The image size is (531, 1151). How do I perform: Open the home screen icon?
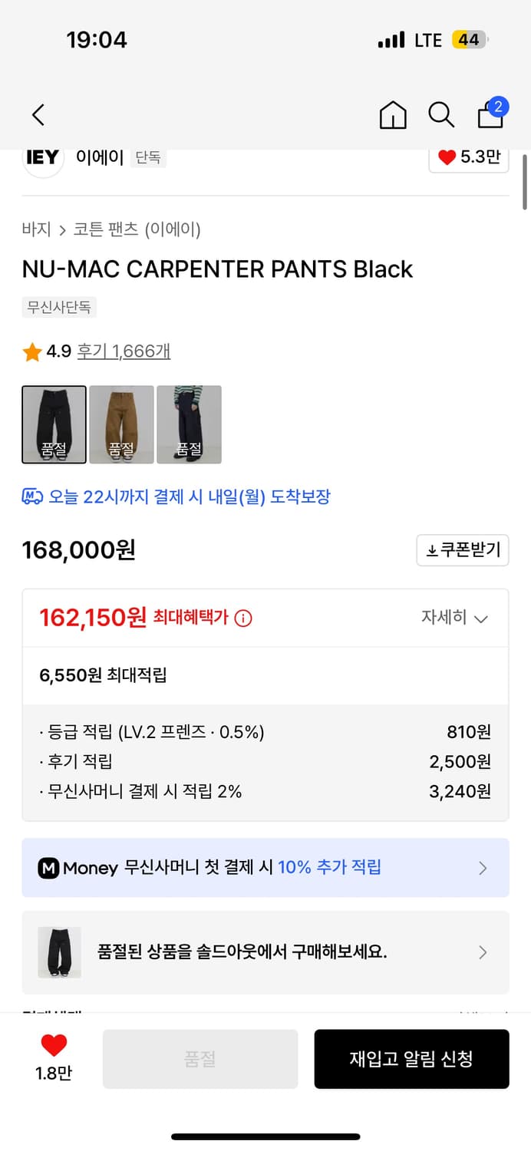[x=392, y=114]
